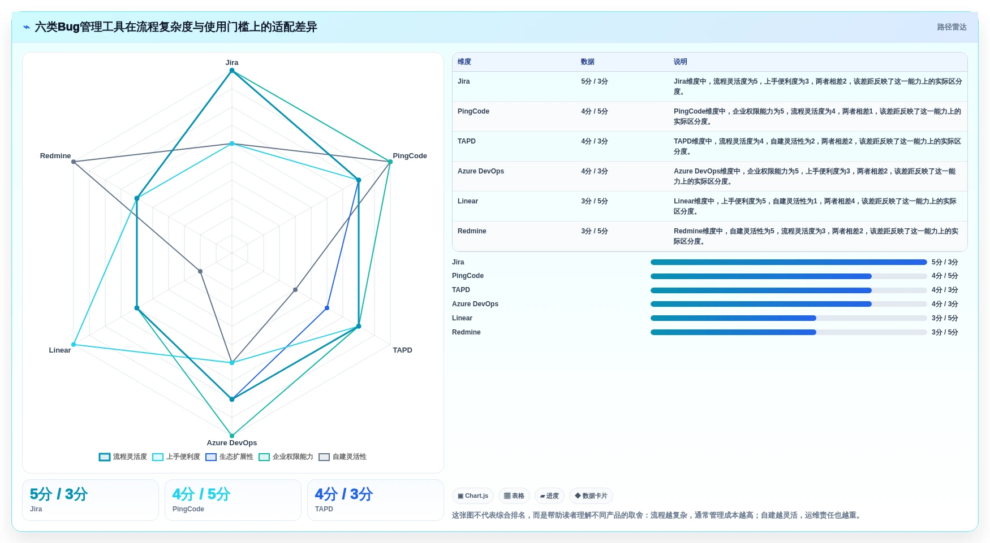Click the 维度 column header
Viewport: 990px width, 543px height.
(464, 62)
